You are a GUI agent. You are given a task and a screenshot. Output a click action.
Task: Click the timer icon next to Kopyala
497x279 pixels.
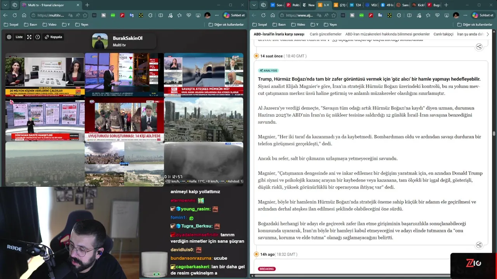[x=38, y=37]
